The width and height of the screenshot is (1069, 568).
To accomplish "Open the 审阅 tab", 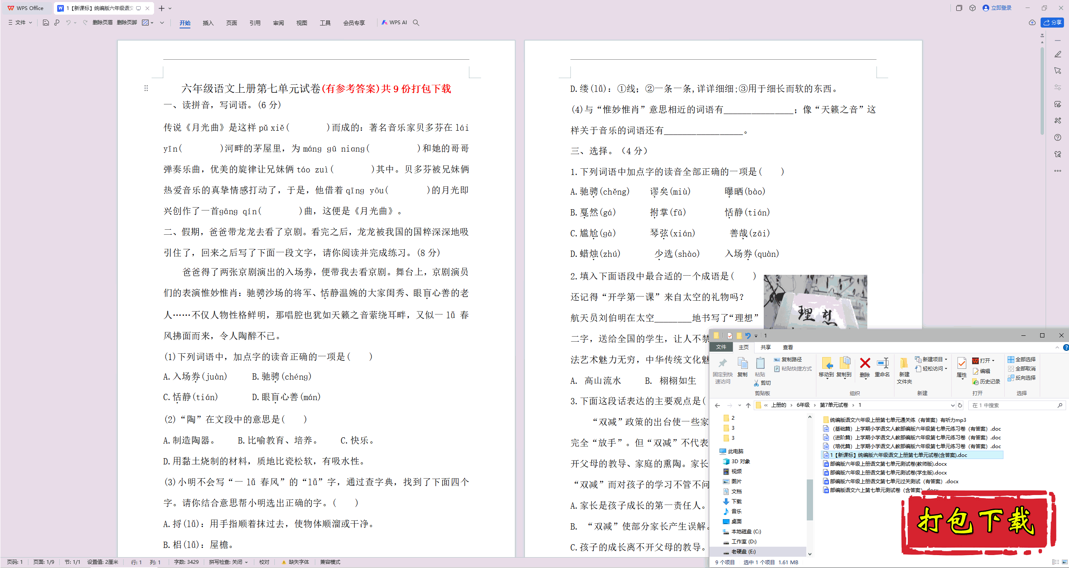I will click(x=278, y=23).
